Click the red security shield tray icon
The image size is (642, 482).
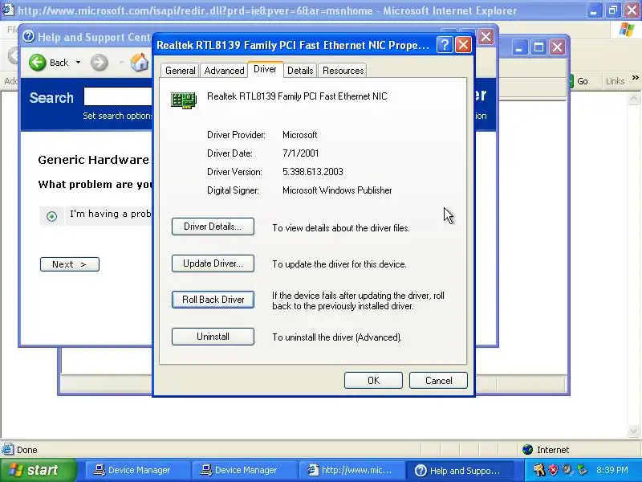pos(553,470)
